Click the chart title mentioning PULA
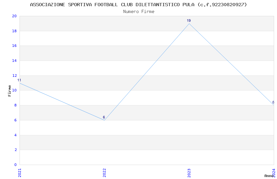 point(138,5)
